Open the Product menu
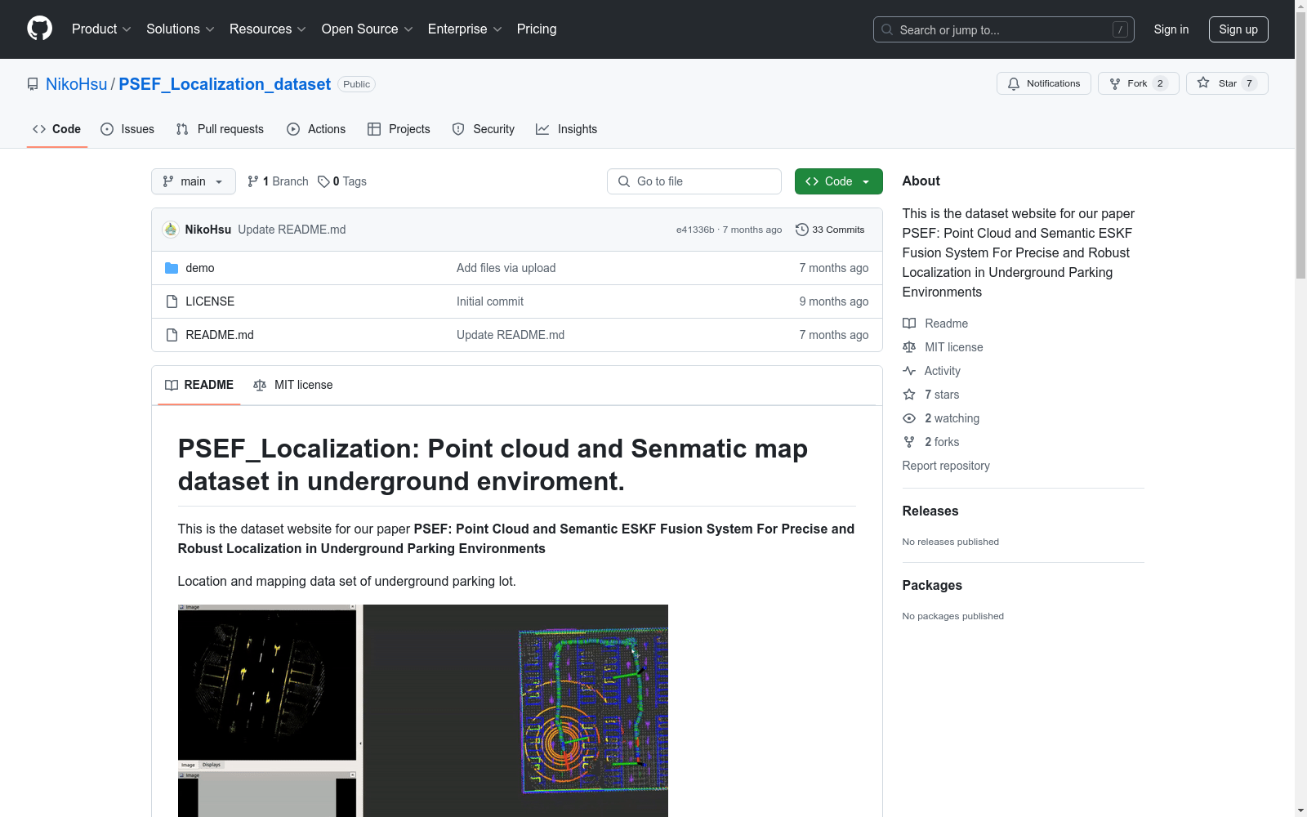 pos(101,29)
